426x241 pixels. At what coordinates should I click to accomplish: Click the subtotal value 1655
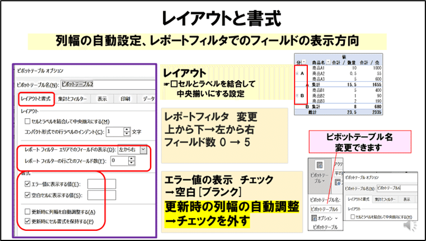tap(377, 85)
